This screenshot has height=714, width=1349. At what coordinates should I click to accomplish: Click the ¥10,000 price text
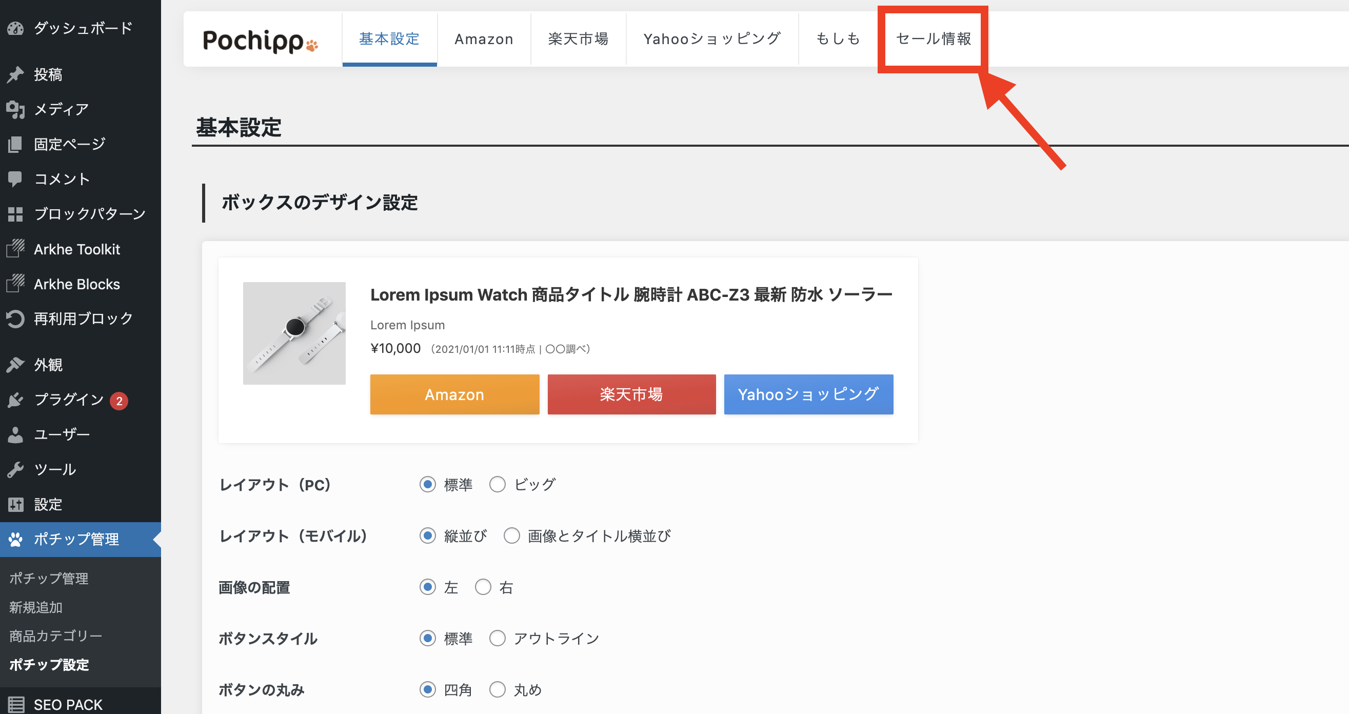(x=395, y=349)
